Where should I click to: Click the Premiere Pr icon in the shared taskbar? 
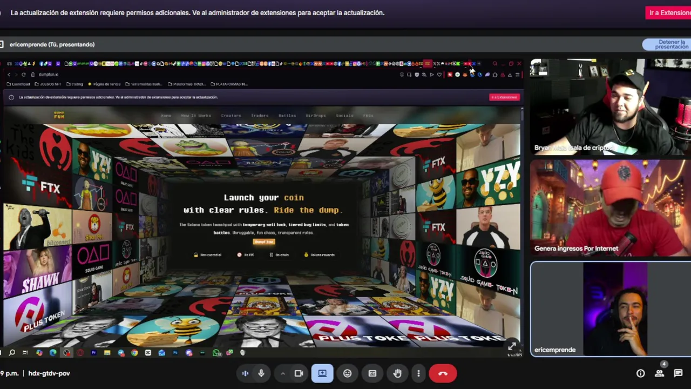[94, 353]
